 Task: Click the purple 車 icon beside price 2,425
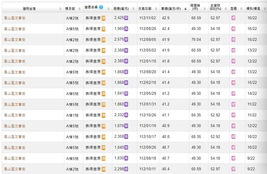point(126,18)
